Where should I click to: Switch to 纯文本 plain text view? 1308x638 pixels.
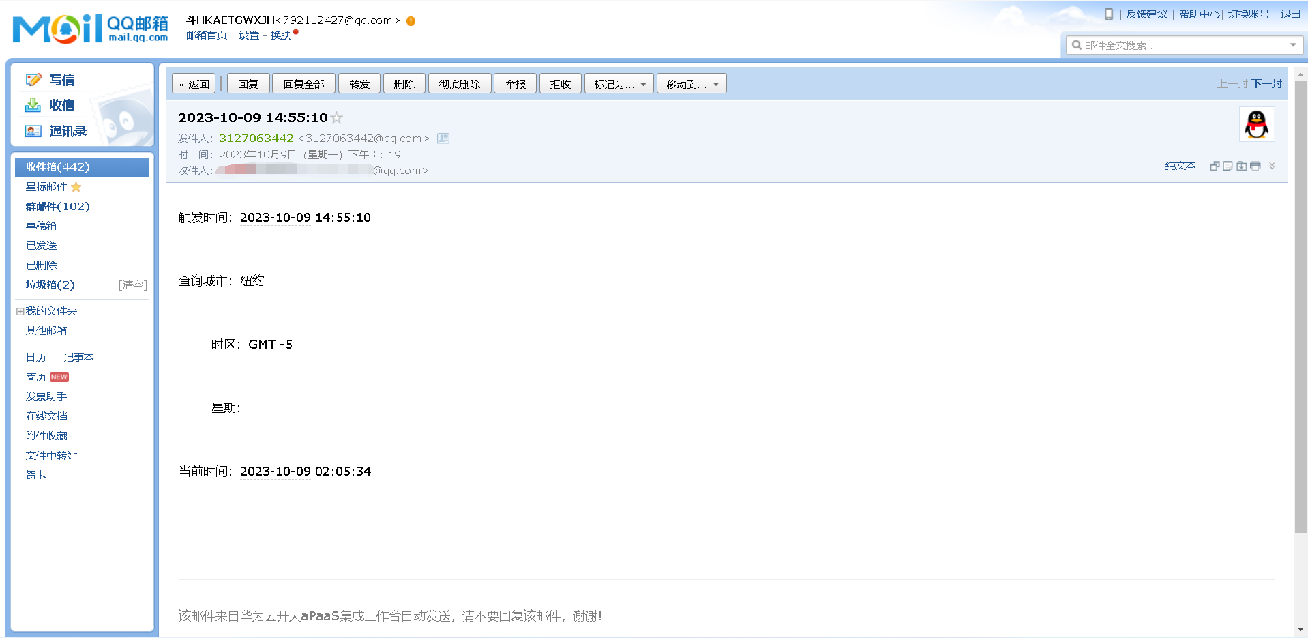point(1180,165)
